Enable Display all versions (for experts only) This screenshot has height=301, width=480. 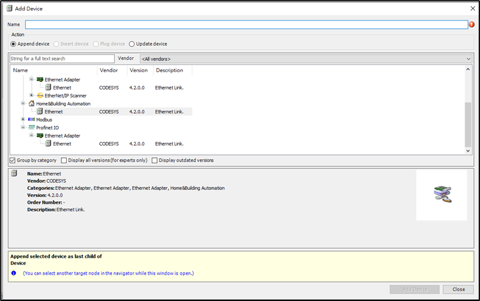tap(63, 160)
